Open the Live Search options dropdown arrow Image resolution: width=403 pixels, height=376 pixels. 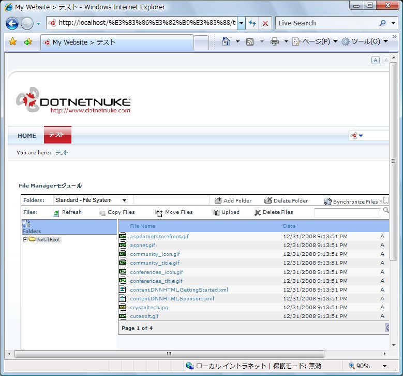click(393, 23)
